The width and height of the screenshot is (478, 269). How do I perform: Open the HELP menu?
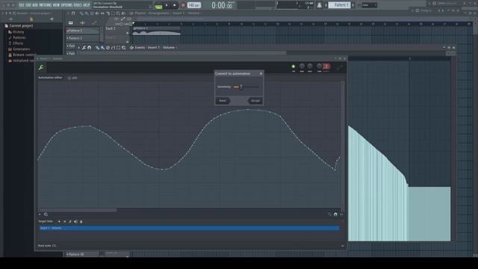pos(87,5)
